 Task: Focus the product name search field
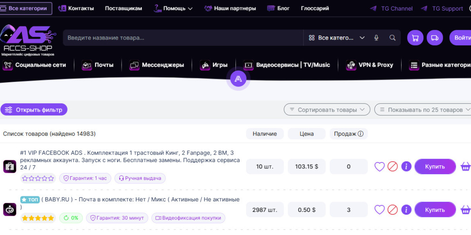click(x=183, y=38)
